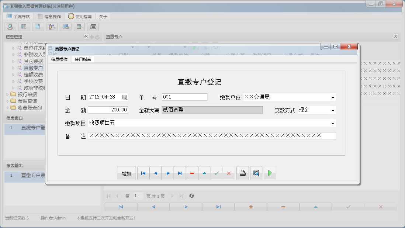Jump to the last record navigation icon
Viewport: 405px width, 228px height.
point(180,173)
